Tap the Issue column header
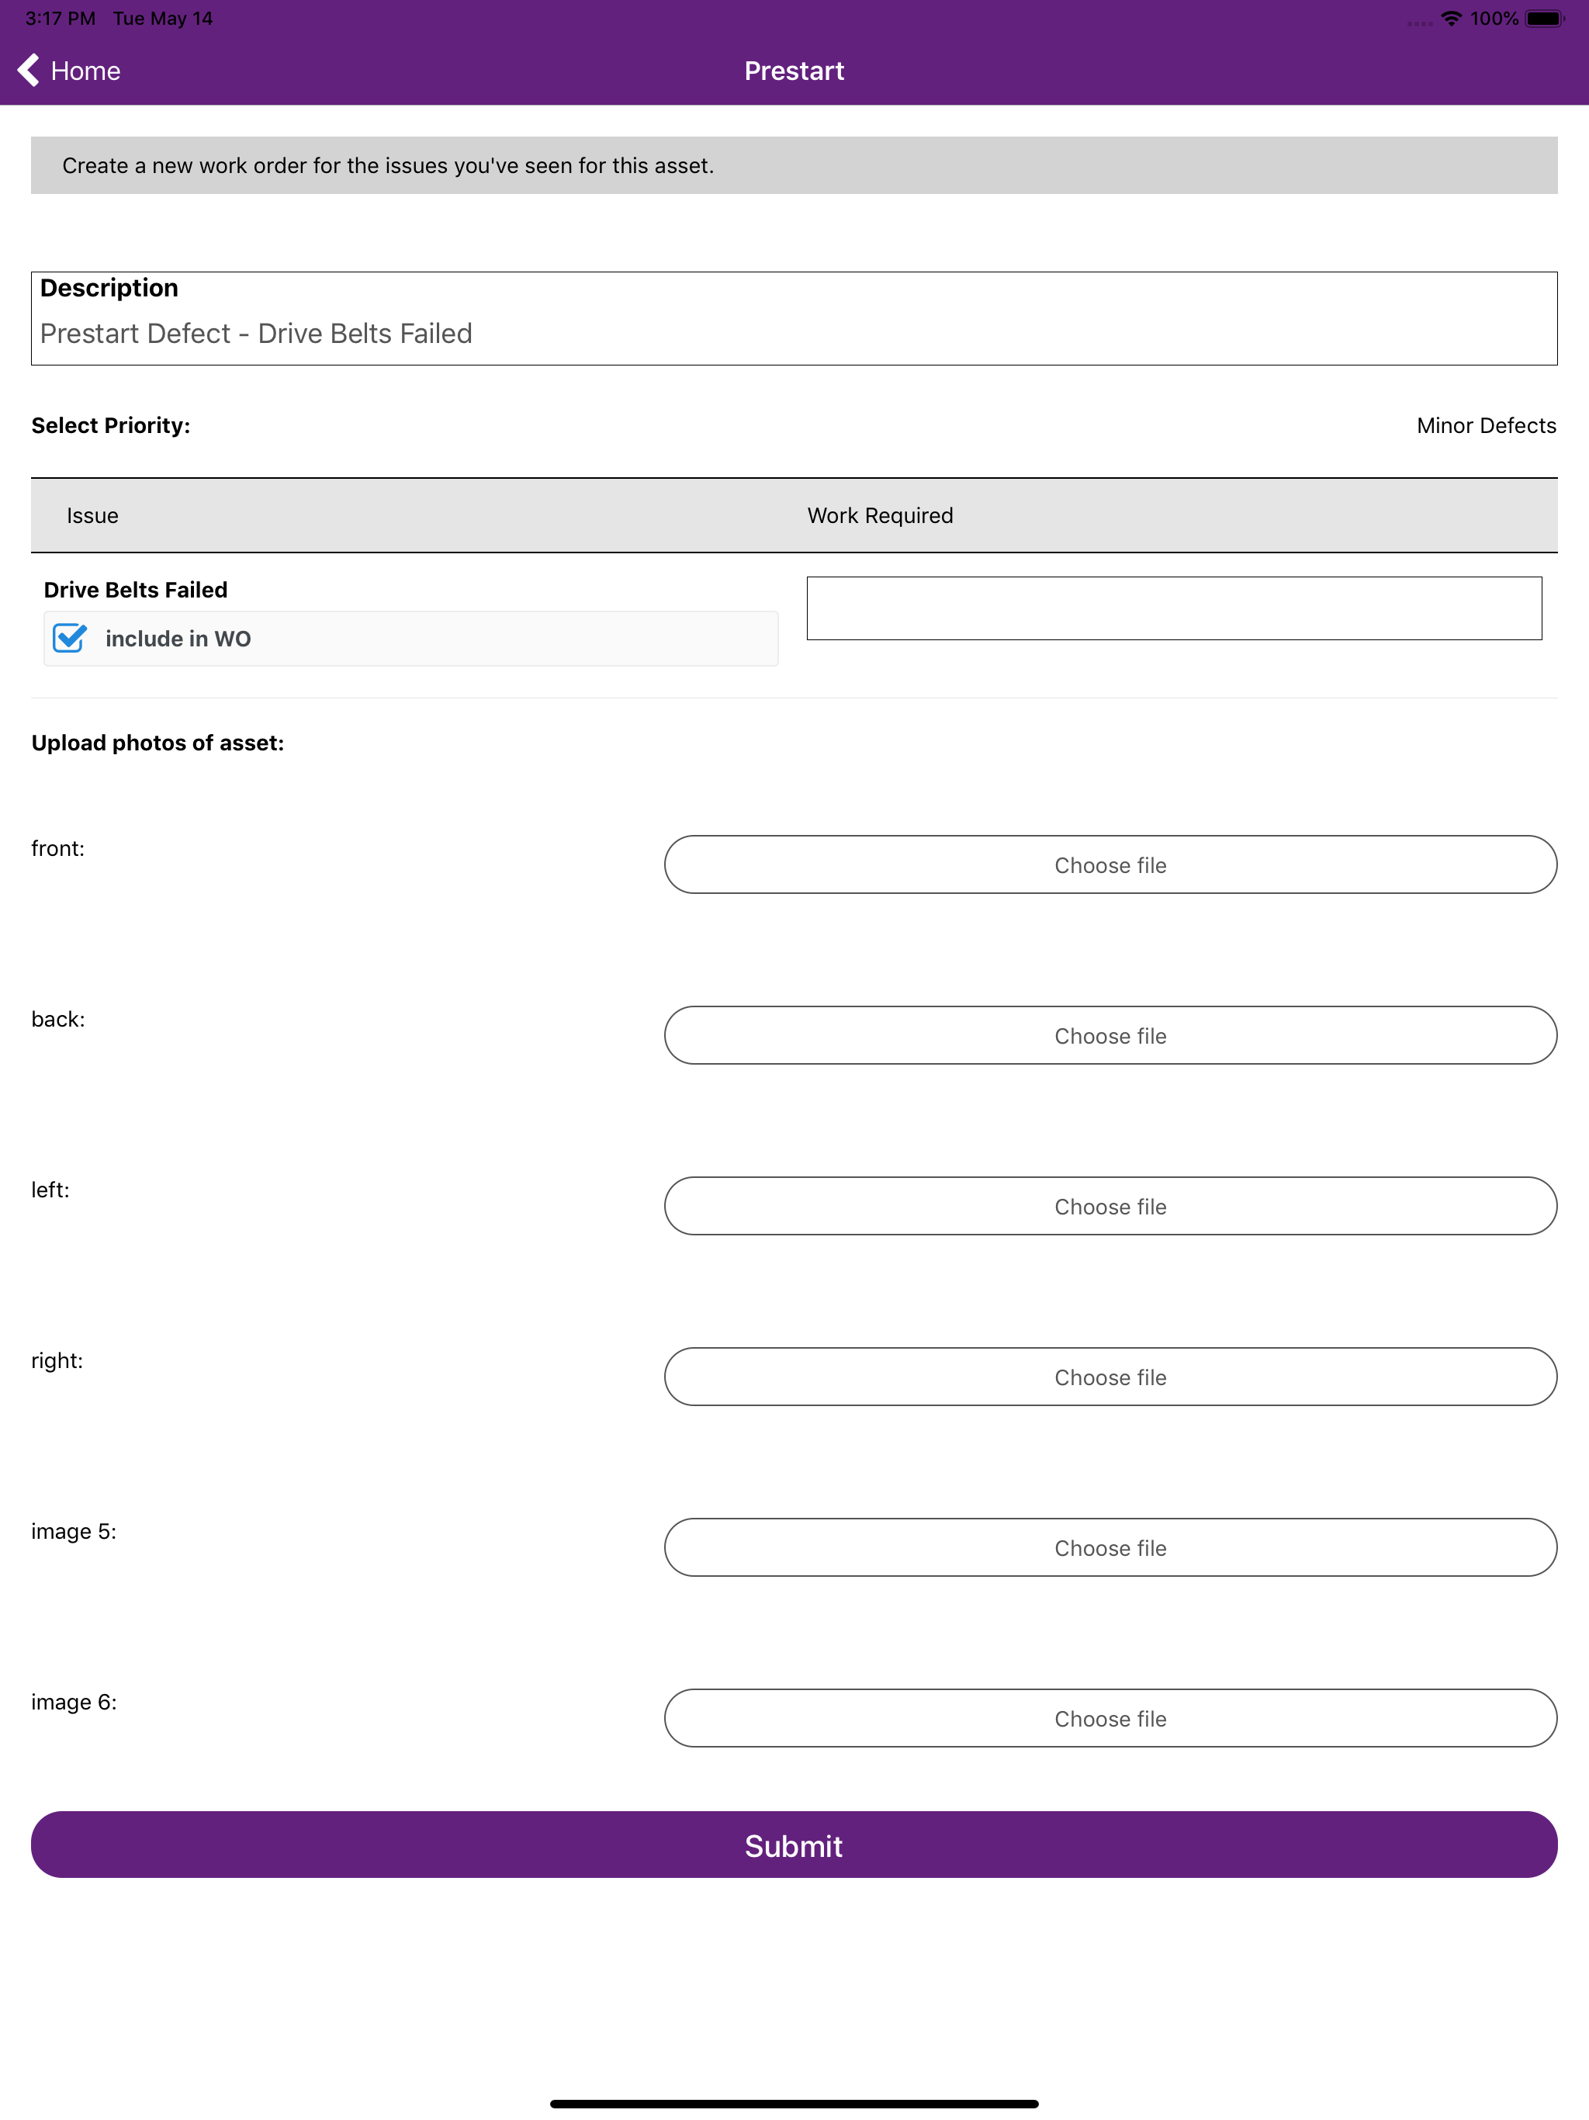The width and height of the screenshot is (1589, 2120). pos(93,515)
